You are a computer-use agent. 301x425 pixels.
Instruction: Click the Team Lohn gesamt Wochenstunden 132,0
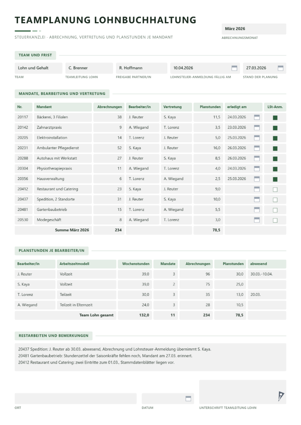(135, 315)
